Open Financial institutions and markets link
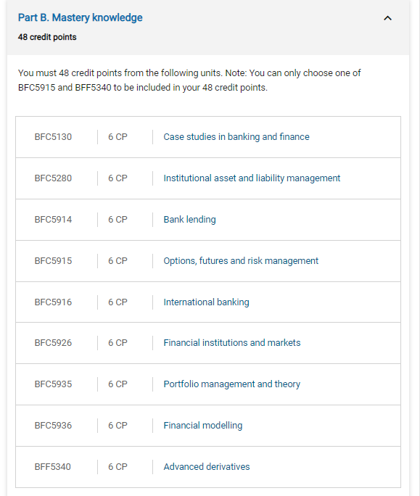The width and height of the screenshot is (420, 496). 231,342
